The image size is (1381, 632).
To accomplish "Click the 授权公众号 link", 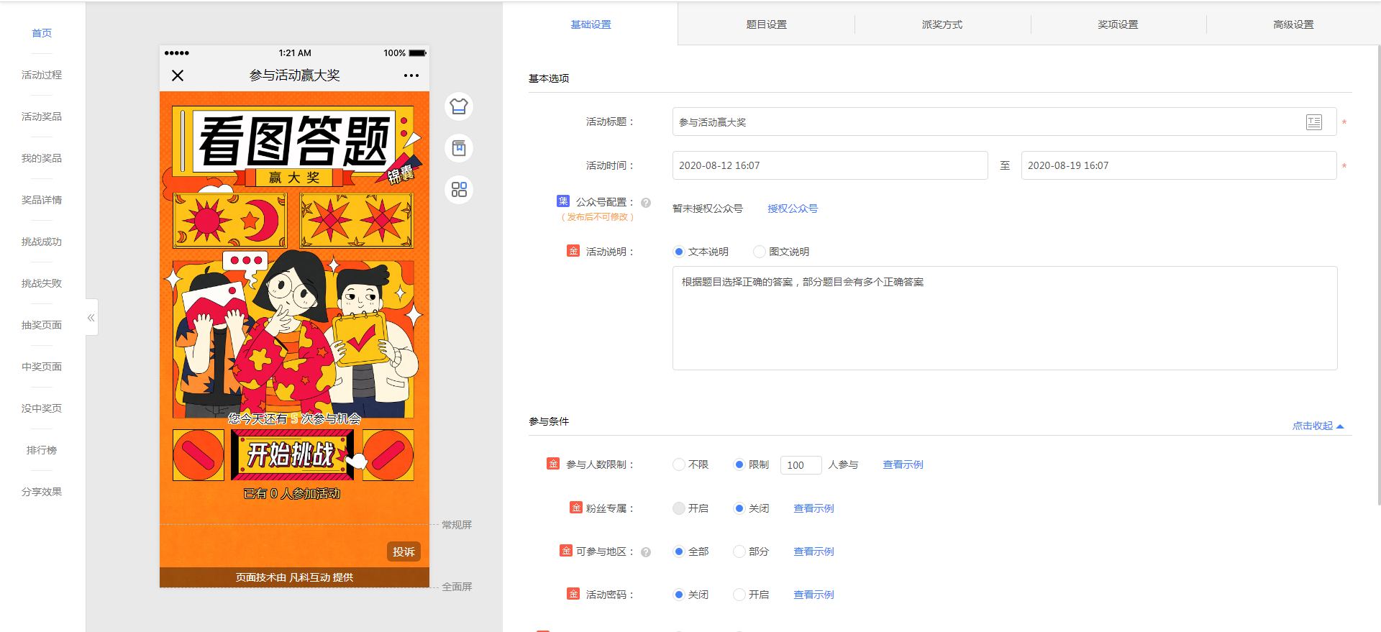I will 793,209.
